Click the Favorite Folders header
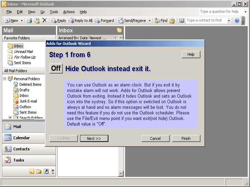The height and width of the screenshot is (187, 250). click(23, 38)
